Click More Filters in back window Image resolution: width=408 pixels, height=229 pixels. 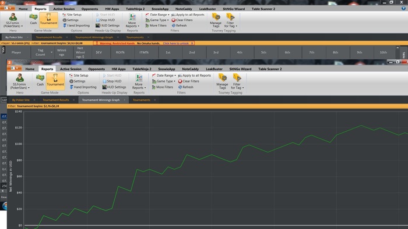click(156, 26)
